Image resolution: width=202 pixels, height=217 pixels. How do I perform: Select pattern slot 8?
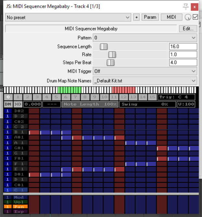(x=85, y=97)
